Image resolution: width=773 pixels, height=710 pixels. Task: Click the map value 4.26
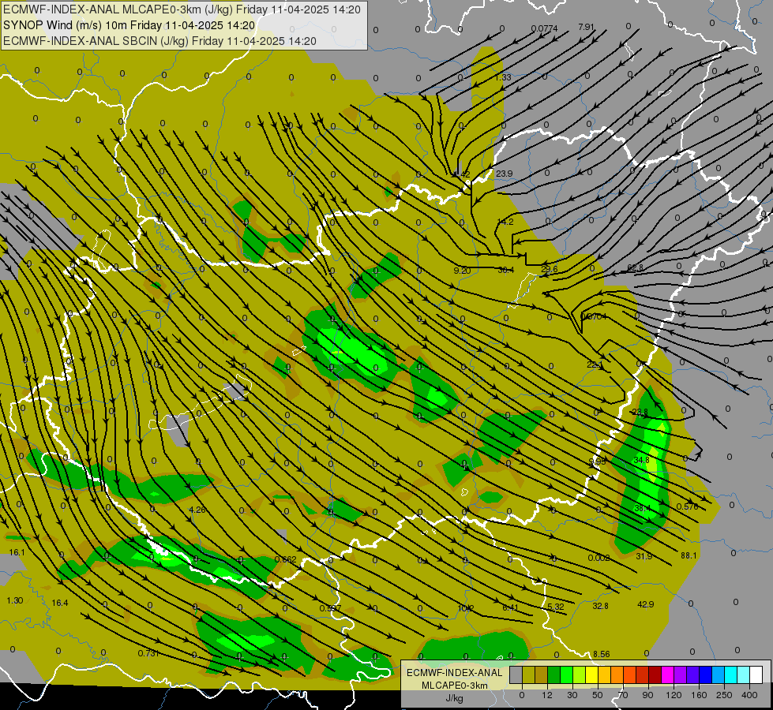pos(197,510)
